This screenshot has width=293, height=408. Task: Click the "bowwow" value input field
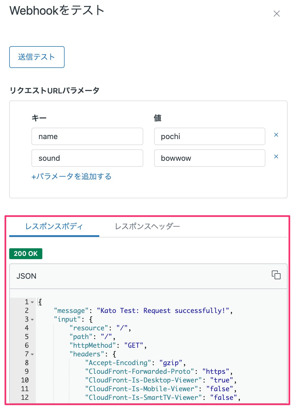209,158
